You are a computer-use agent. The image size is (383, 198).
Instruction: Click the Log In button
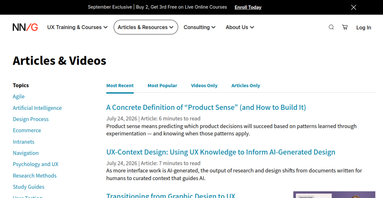[x=363, y=27]
